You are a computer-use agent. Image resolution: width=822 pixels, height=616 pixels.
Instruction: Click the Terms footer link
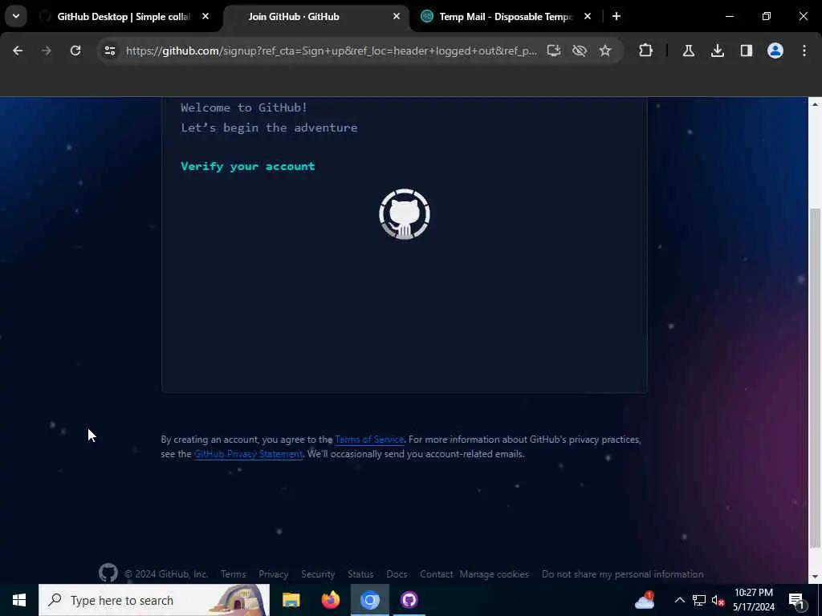pyautogui.click(x=234, y=574)
